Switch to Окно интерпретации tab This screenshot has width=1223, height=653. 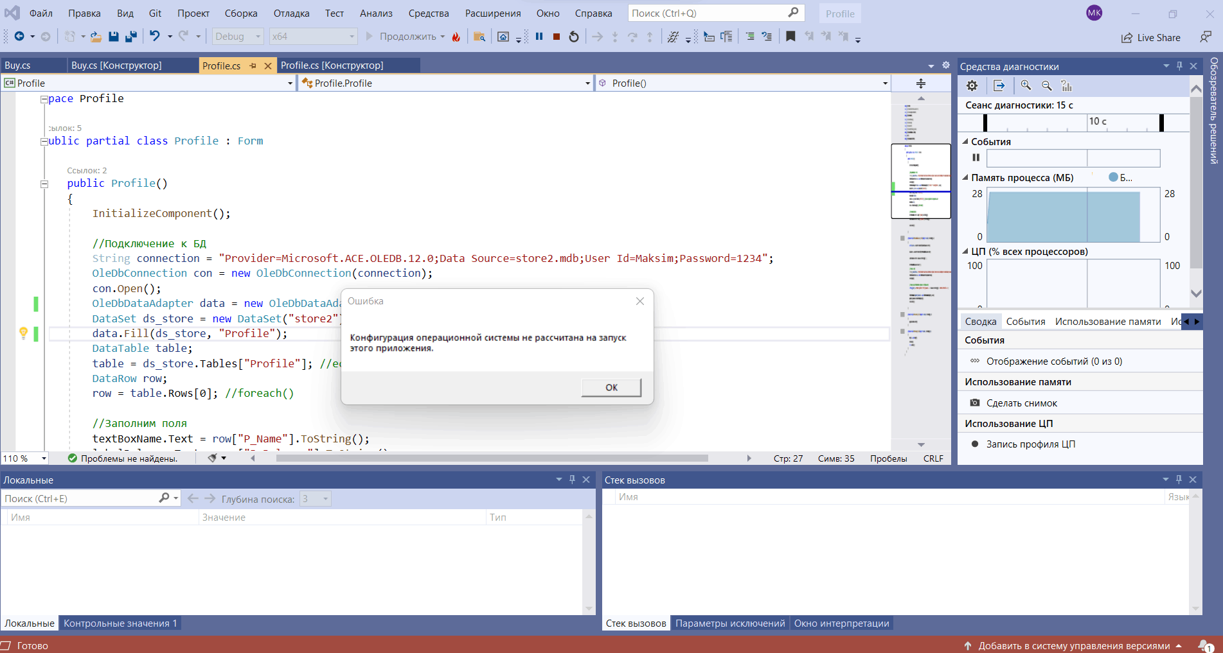point(841,623)
